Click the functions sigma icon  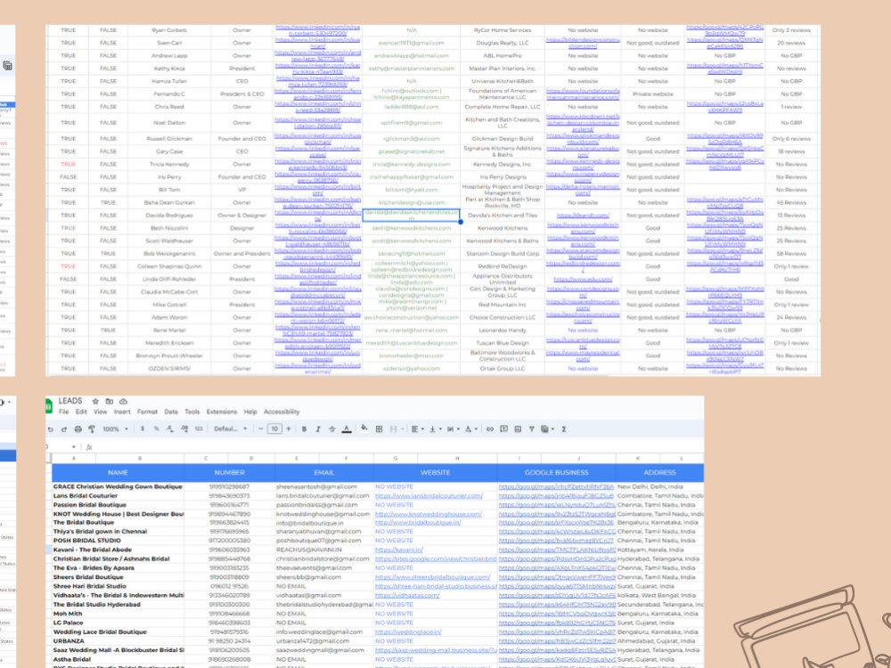point(564,429)
